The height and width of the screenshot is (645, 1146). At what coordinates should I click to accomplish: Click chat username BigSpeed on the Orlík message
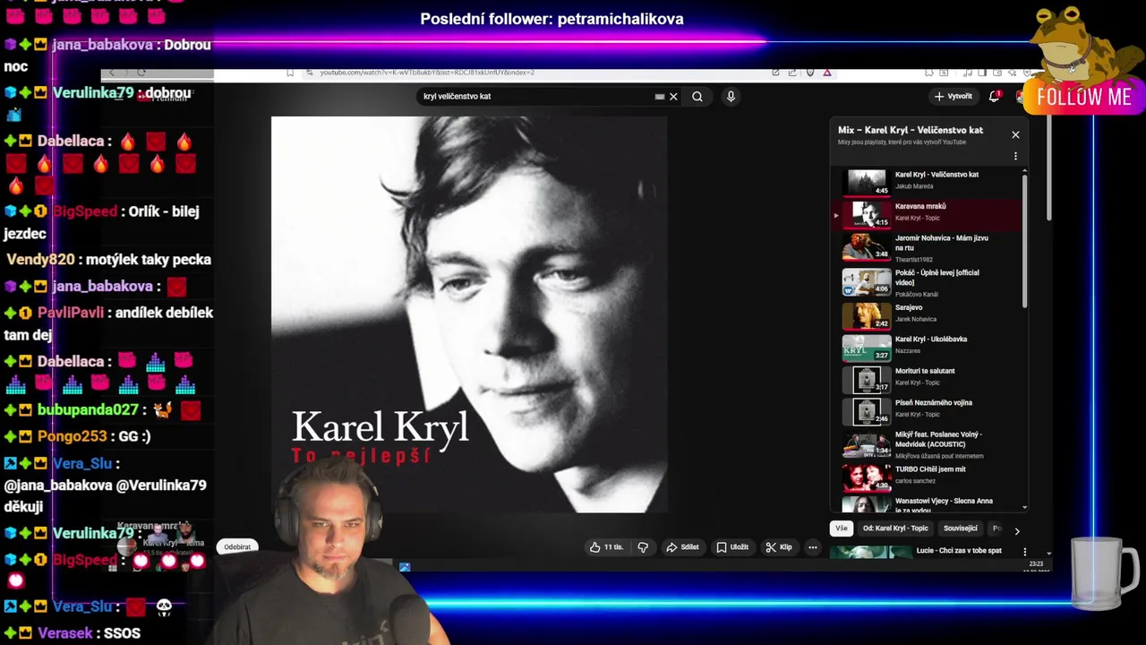click(x=84, y=211)
